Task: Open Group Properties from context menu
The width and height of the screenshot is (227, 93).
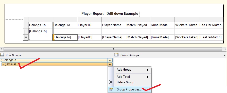Action: point(130,89)
